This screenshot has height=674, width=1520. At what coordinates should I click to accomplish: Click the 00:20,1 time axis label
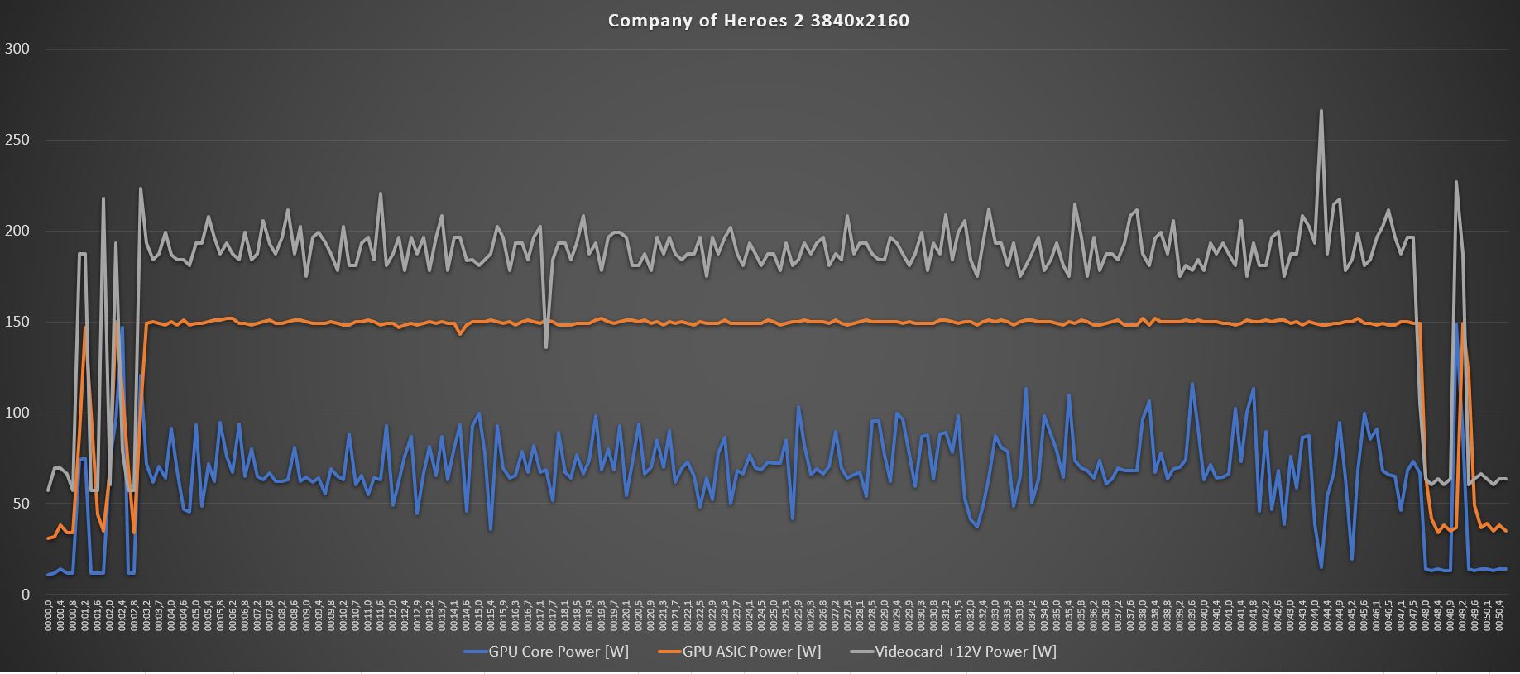pos(626,618)
